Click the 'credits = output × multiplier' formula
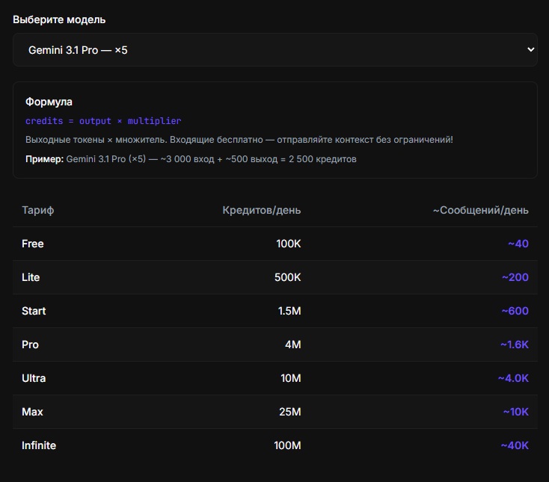 [x=103, y=121]
